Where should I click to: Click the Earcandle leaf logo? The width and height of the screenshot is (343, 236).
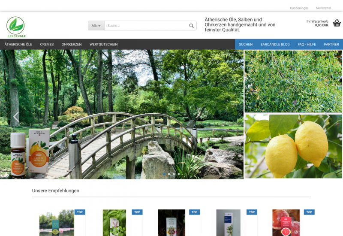click(16, 27)
